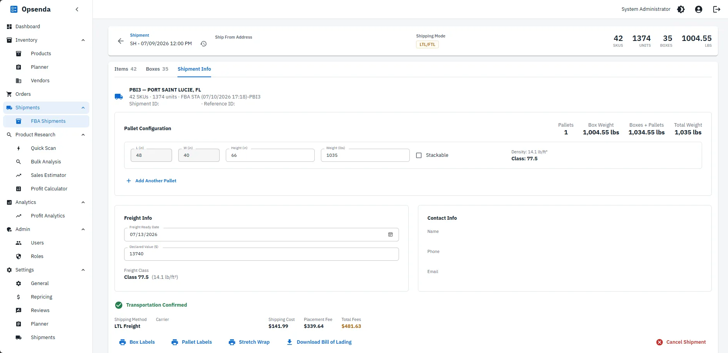Toggle the dark mode theme icon

pos(681,9)
